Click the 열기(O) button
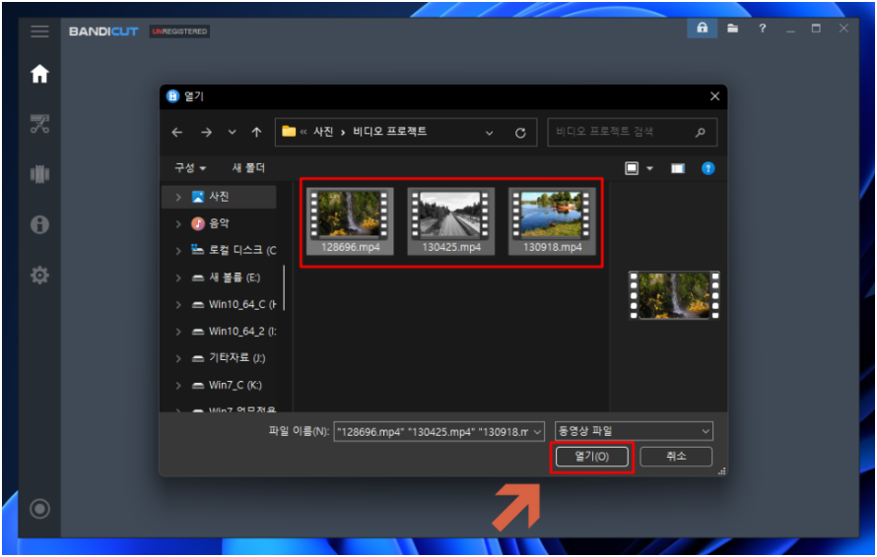 coord(592,457)
